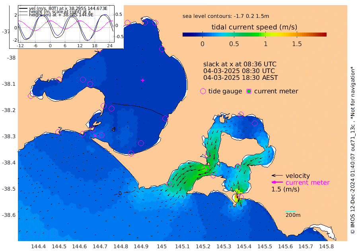
Task: Click the cyan 200m scale bar line
Action: (x=291, y=211)
